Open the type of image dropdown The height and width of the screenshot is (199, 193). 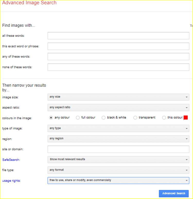118,128
